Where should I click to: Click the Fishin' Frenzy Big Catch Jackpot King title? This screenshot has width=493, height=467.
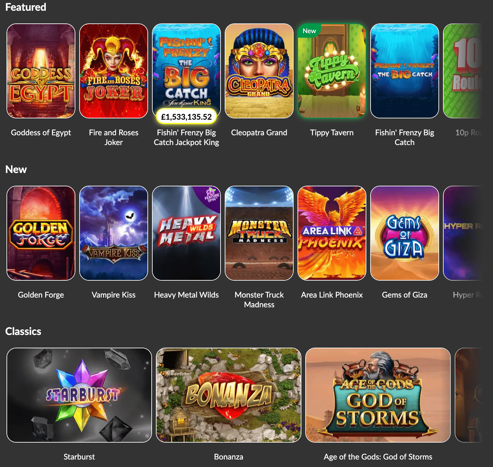(x=186, y=138)
